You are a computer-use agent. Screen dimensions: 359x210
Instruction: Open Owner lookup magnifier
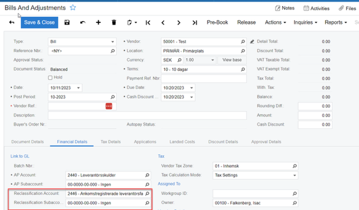coord(294,203)
